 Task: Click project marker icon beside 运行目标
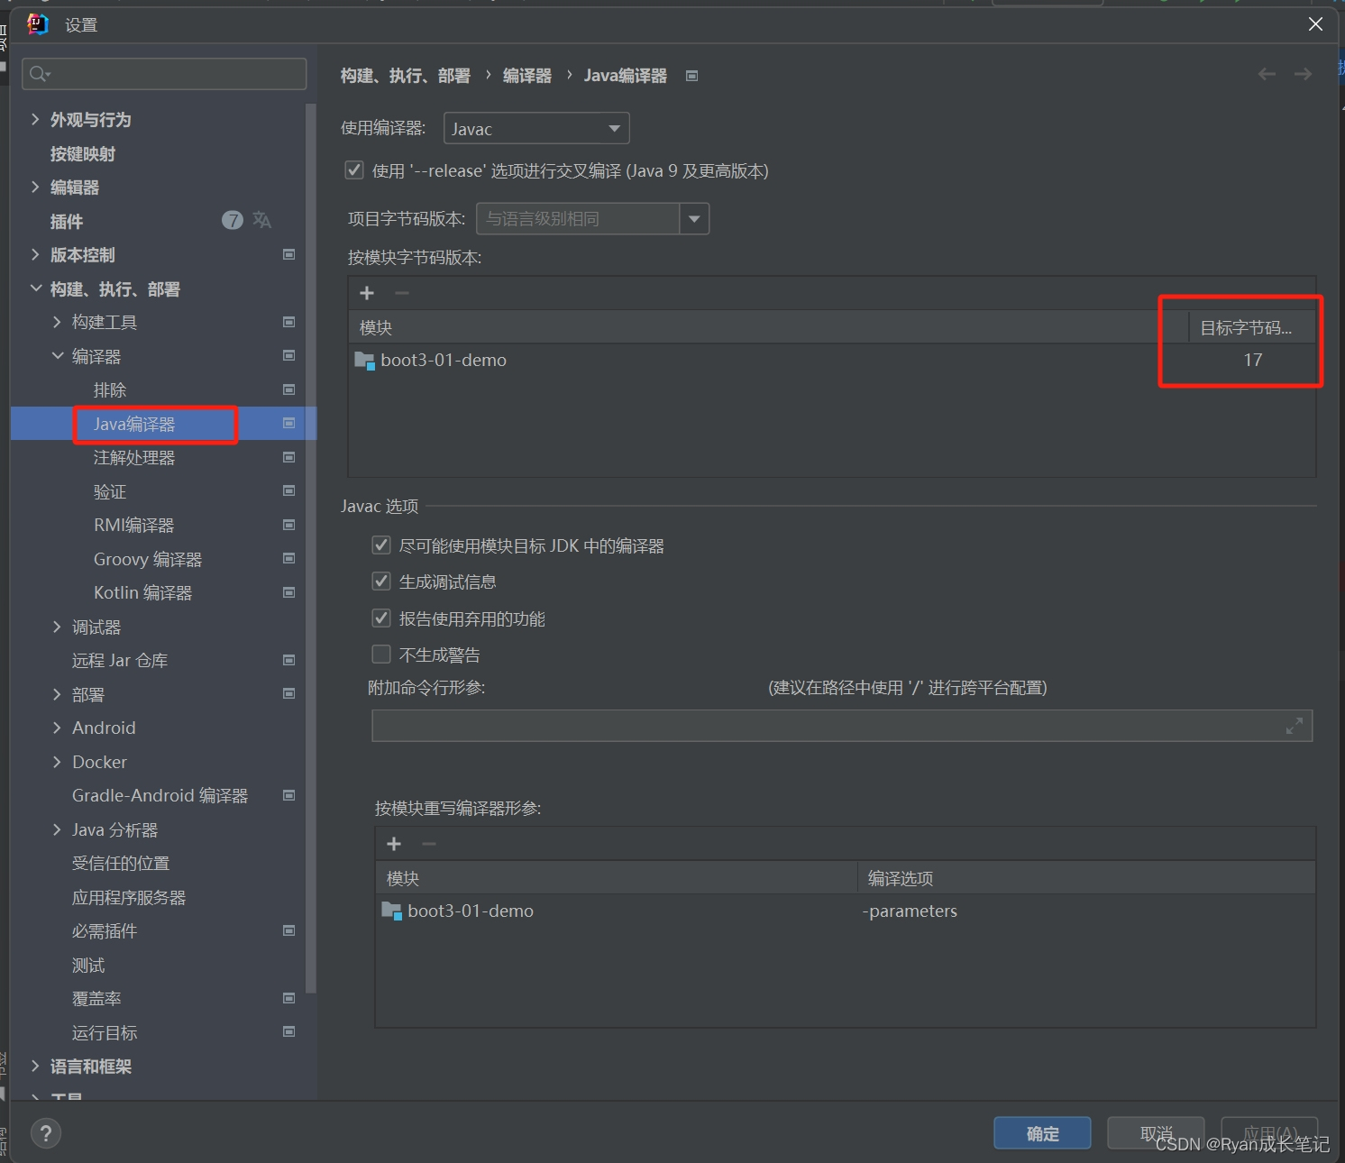(x=289, y=1031)
